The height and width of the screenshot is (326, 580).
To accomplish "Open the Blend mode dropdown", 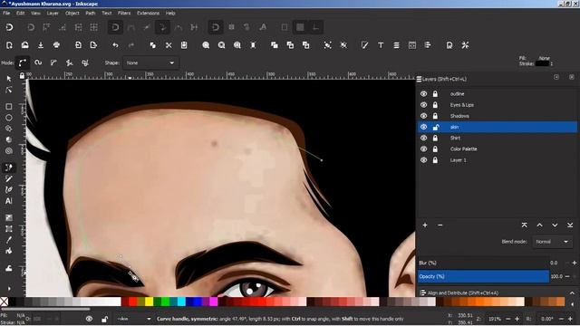I will pyautogui.click(x=552, y=242).
